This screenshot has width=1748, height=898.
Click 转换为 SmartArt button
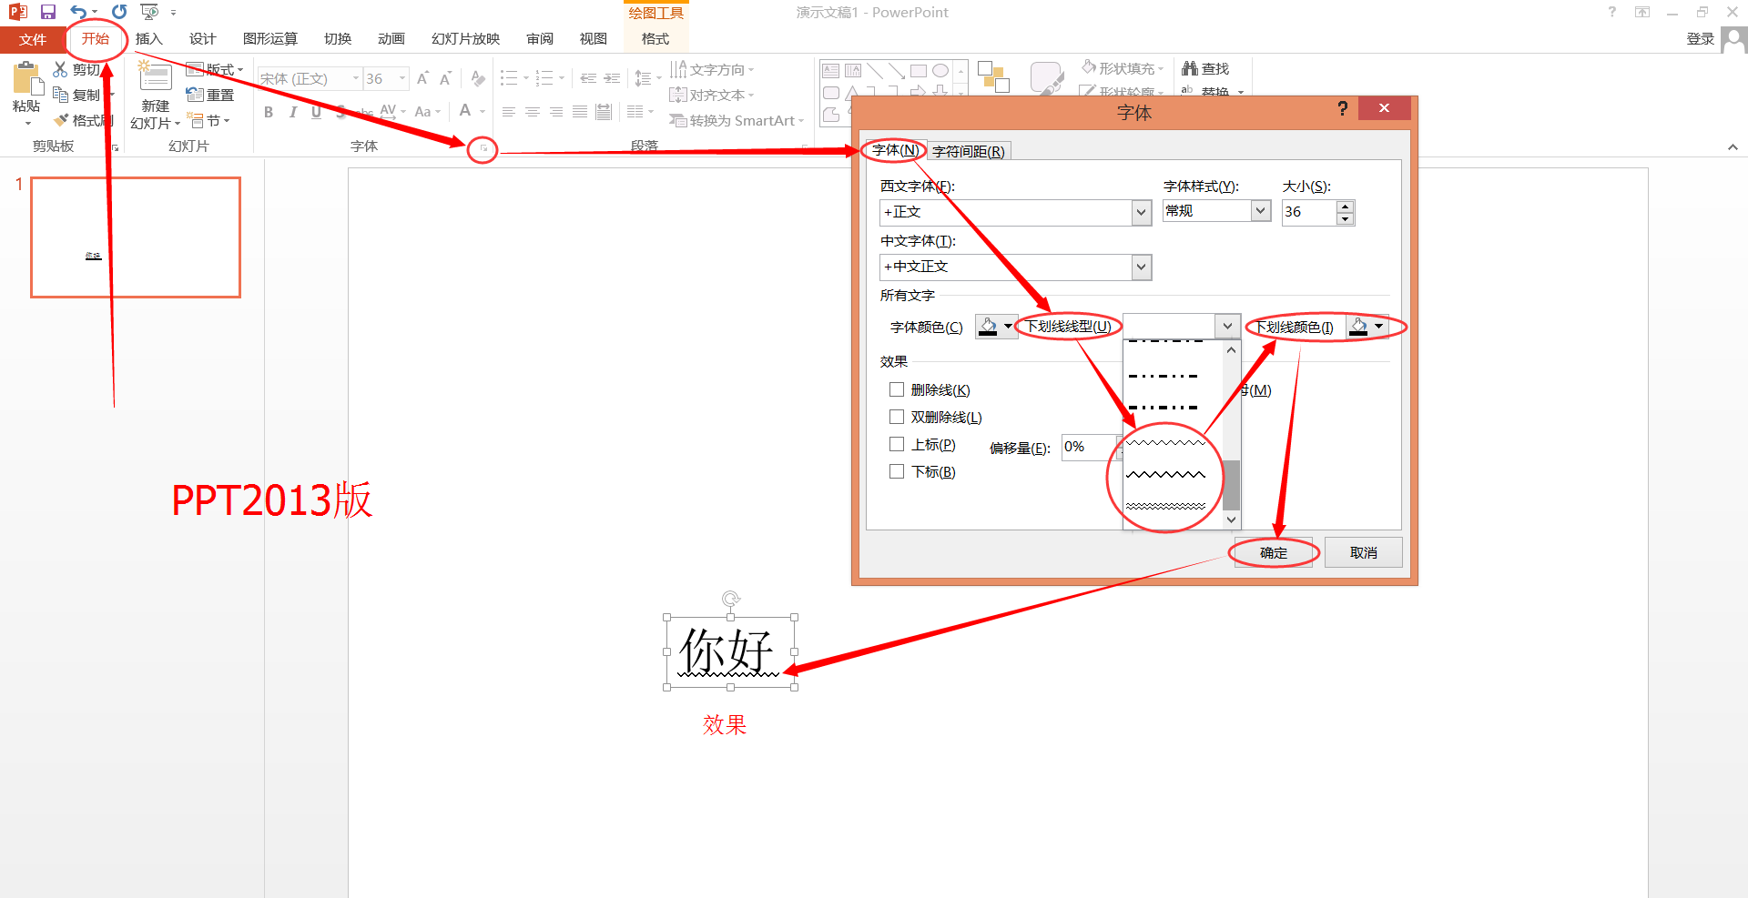[737, 120]
